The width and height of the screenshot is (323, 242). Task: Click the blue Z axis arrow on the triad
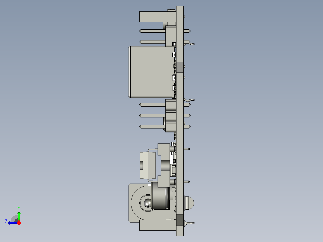[x=13, y=223]
